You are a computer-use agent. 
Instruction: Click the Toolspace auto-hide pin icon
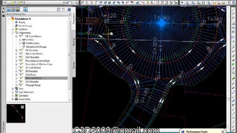[4, 12]
